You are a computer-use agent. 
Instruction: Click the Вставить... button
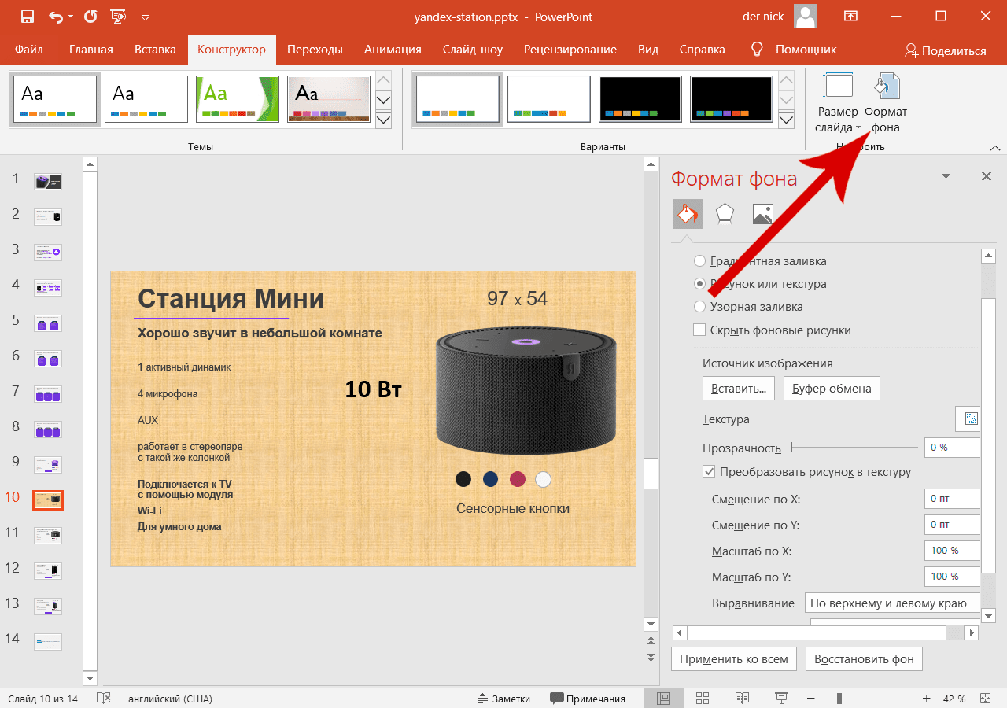(x=739, y=389)
